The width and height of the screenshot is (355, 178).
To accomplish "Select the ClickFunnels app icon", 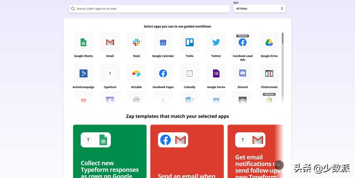I will coord(269,73).
